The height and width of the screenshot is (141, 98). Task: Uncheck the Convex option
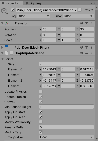41,102
